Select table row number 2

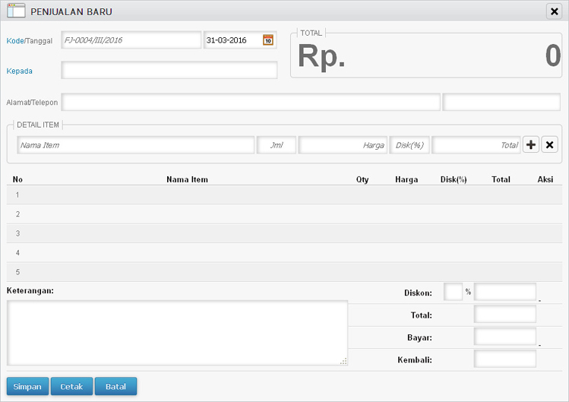[x=284, y=214]
